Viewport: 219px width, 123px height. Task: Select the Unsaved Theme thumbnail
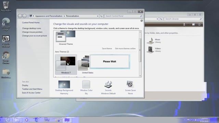(x=66, y=38)
